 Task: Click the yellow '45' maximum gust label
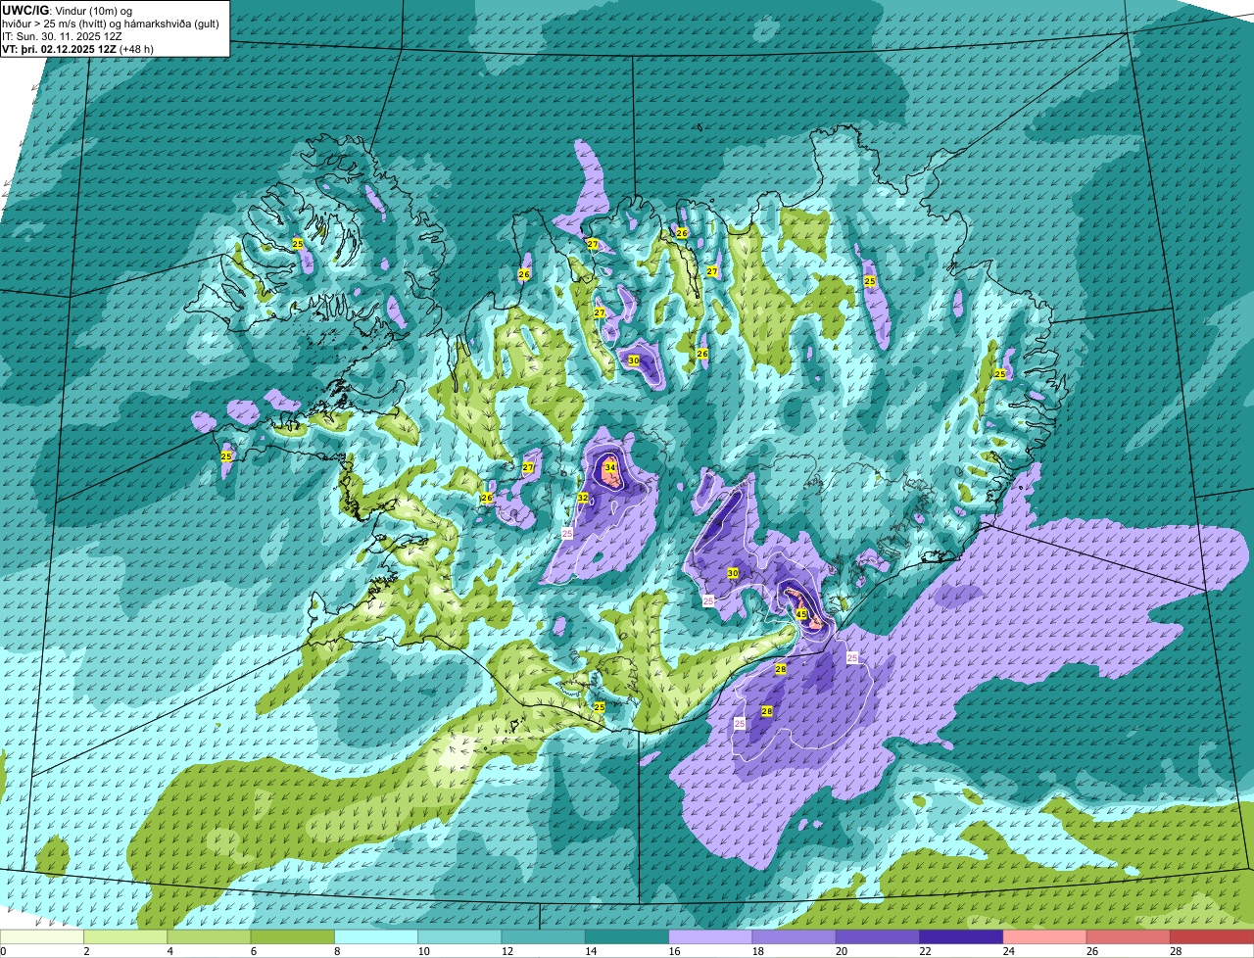coord(801,614)
